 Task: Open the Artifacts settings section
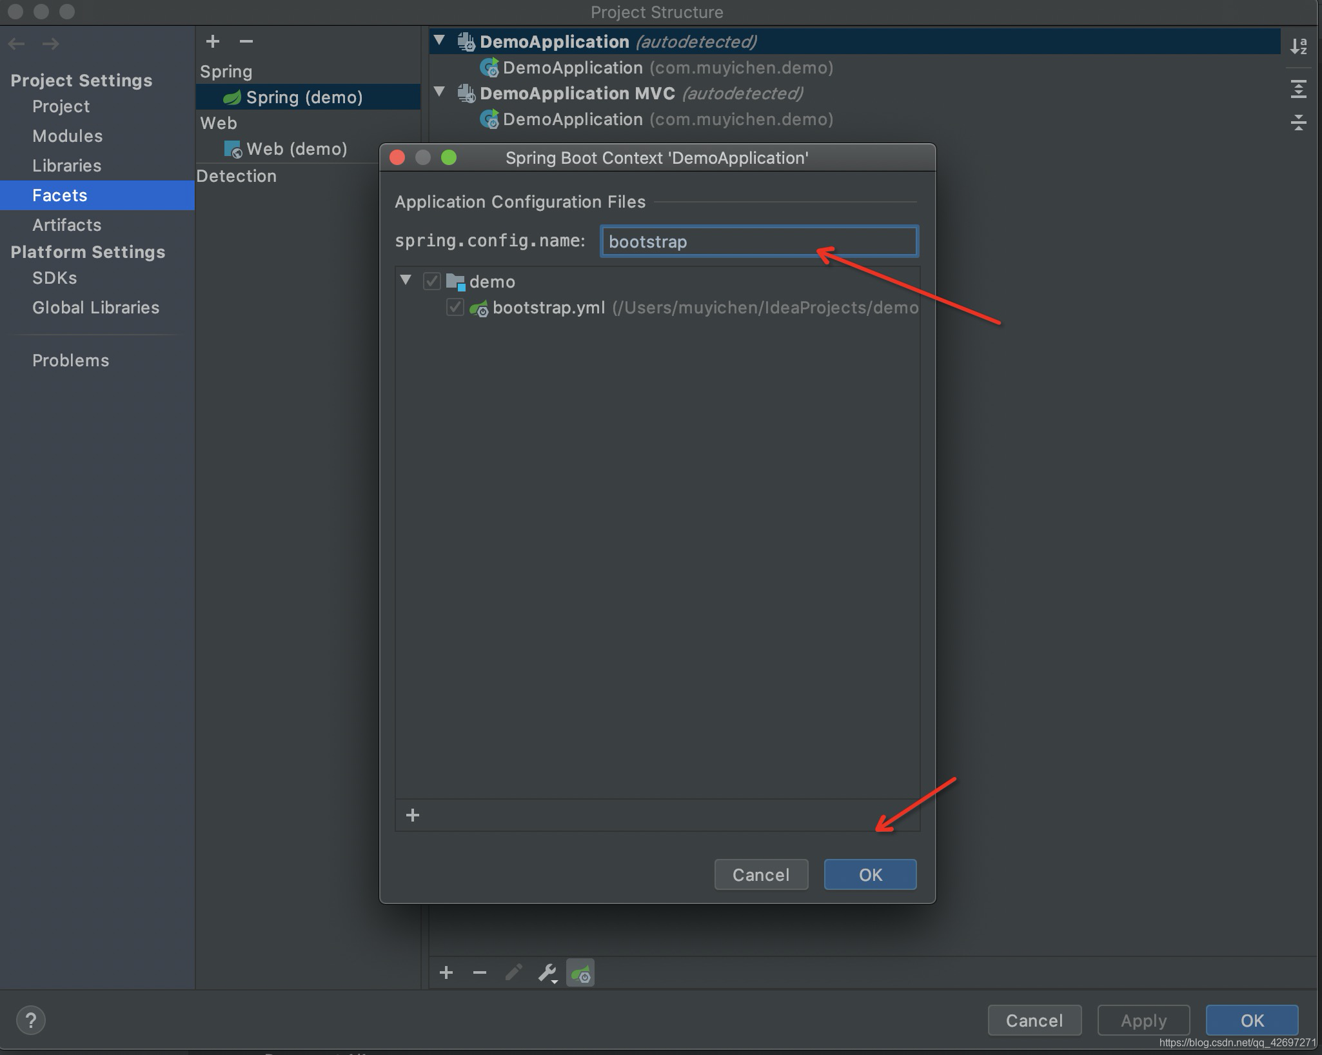pyautogui.click(x=67, y=225)
